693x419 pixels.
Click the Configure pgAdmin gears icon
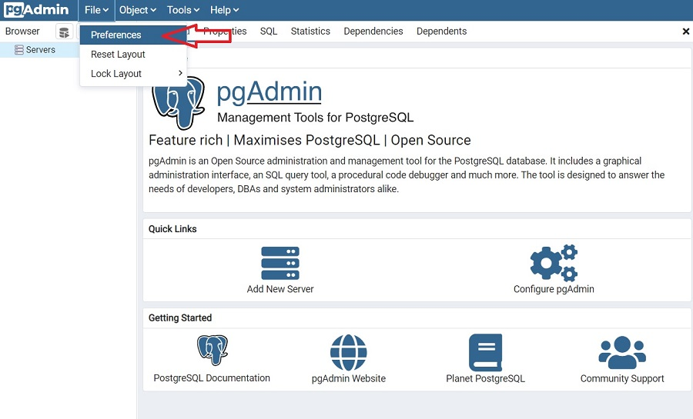point(554,263)
